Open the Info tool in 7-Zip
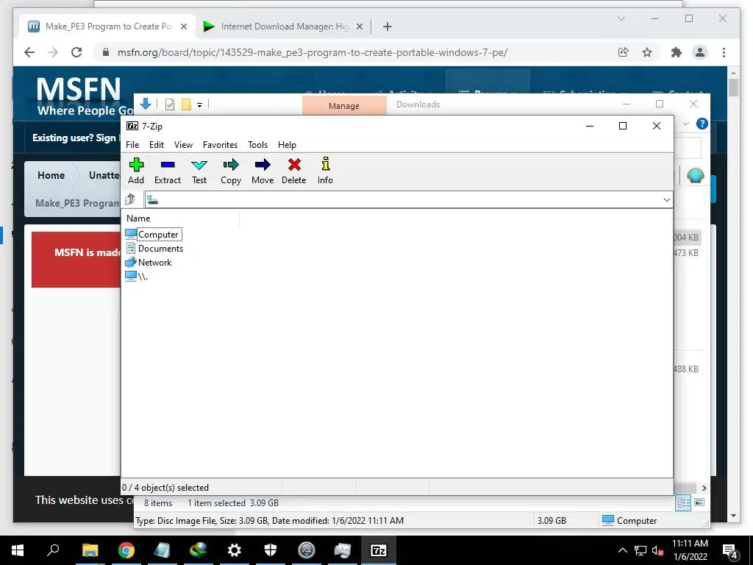The height and width of the screenshot is (565, 753). tap(325, 171)
